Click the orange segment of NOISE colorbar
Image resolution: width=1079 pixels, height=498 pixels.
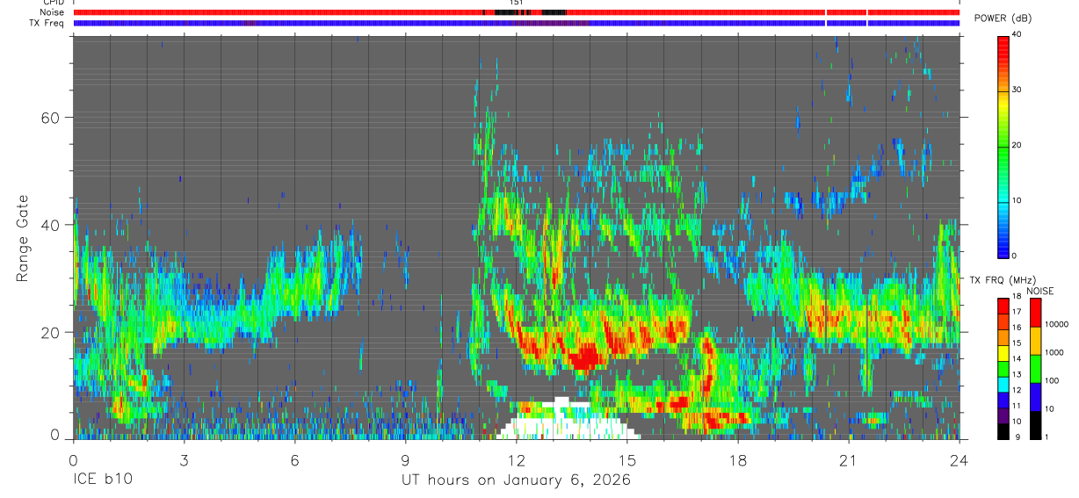(1035, 341)
